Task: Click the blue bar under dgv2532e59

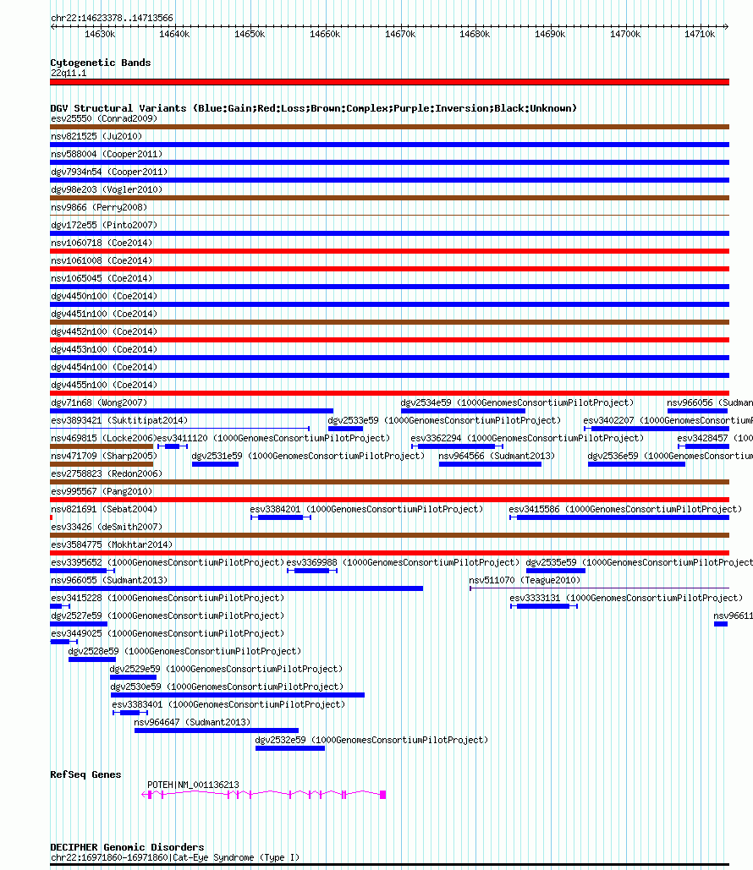Action: pos(290,748)
